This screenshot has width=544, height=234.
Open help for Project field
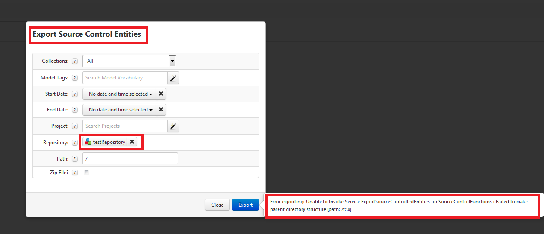(x=75, y=126)
